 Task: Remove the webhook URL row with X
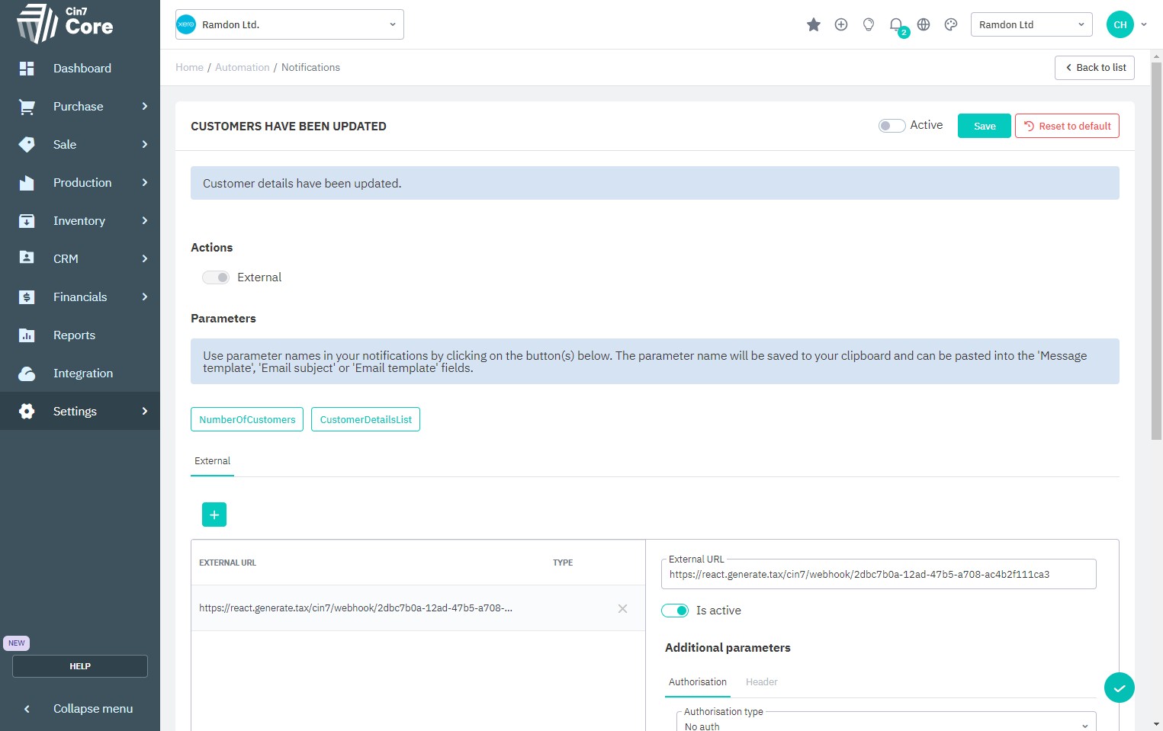tap(622, 608)
